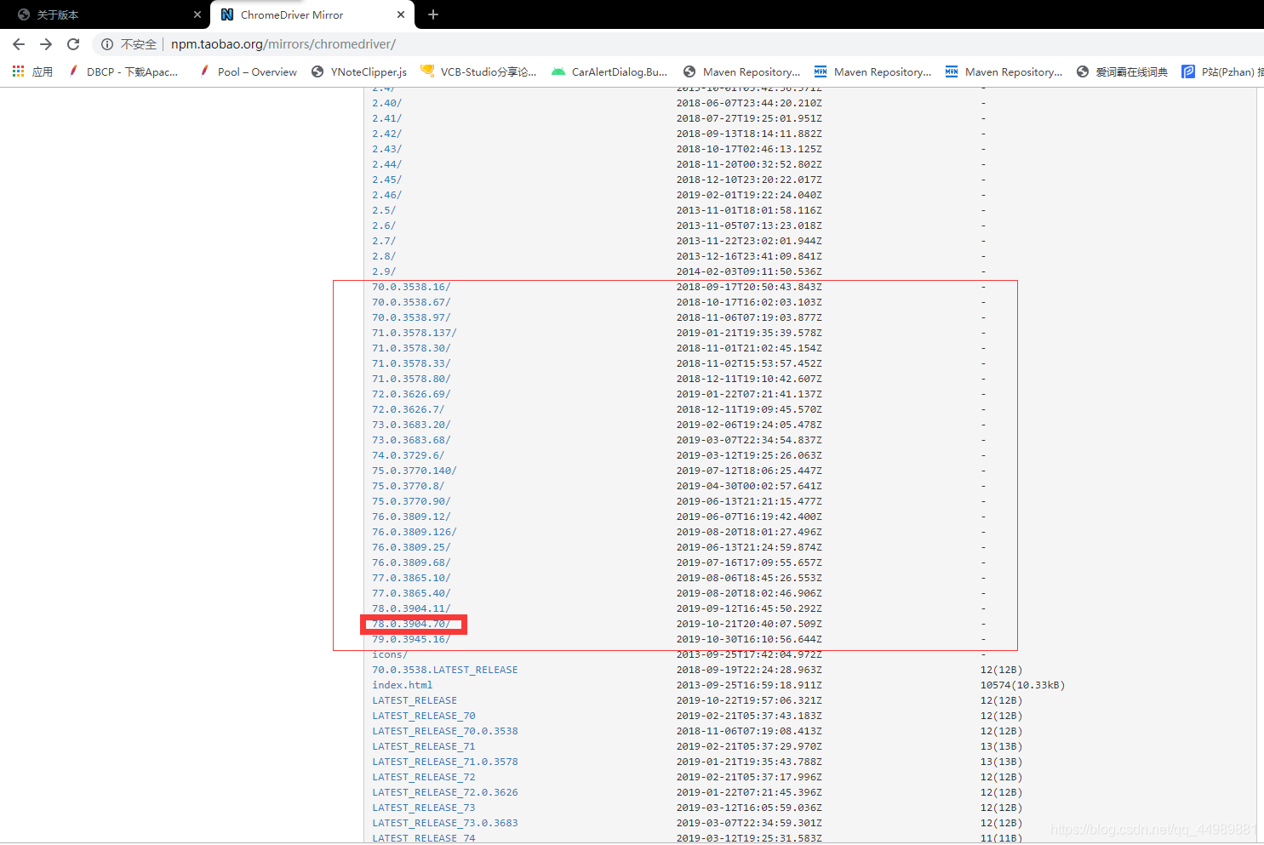The width and height of the screenshot is (1264, 845).
Task: Open the LATEST_RELEASE_72.0.3626 file
Action: 445,792
